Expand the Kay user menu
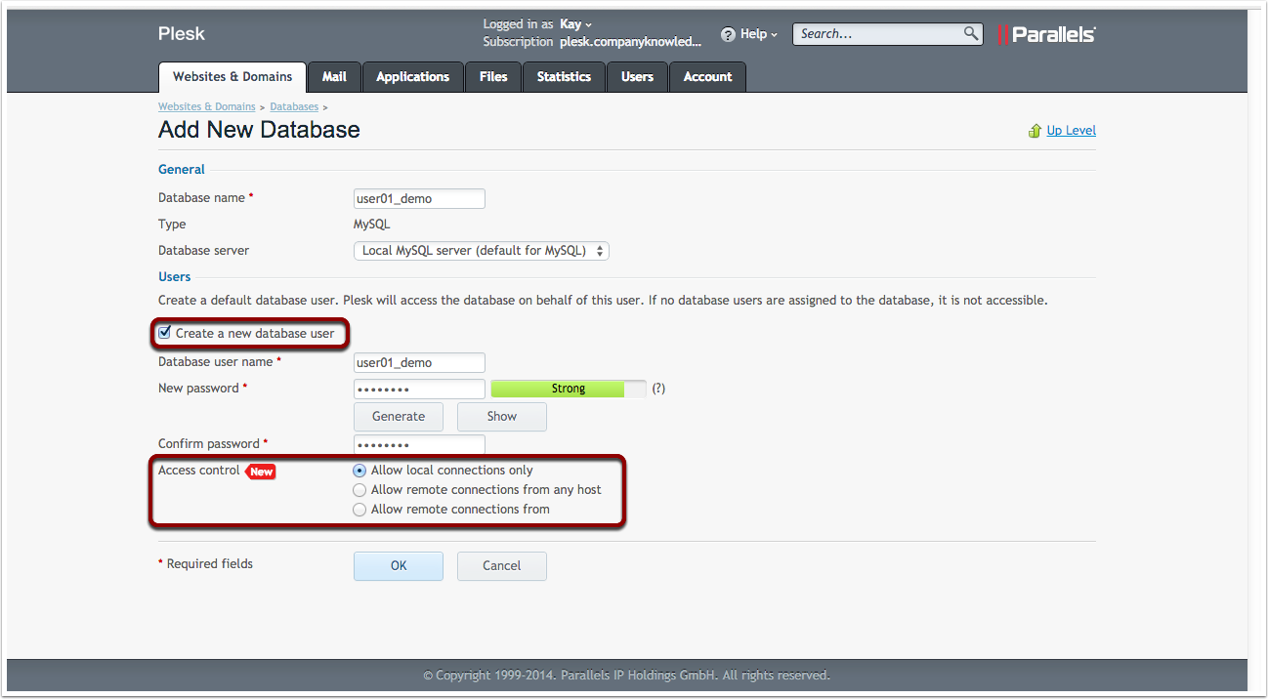This screenshot has height=699, width=1268. pyautogui.click(x=576, y=24)
